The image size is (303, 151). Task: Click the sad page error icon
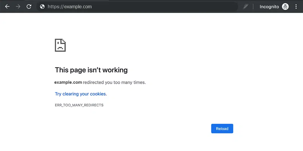60,45
